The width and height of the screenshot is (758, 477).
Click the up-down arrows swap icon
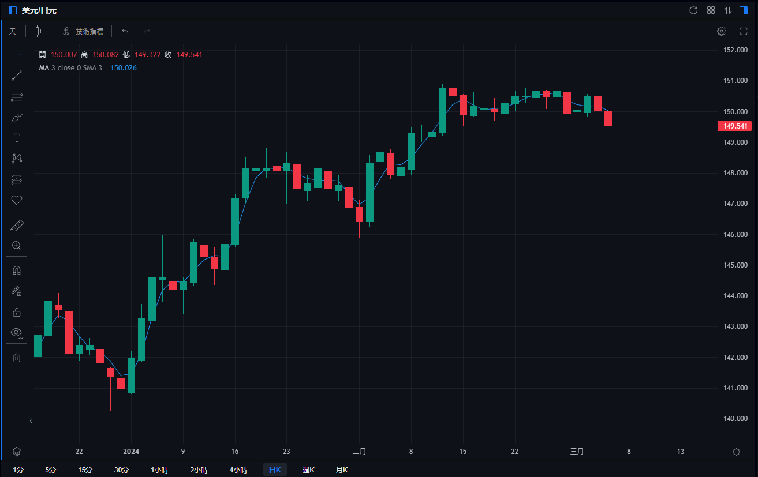728,10
